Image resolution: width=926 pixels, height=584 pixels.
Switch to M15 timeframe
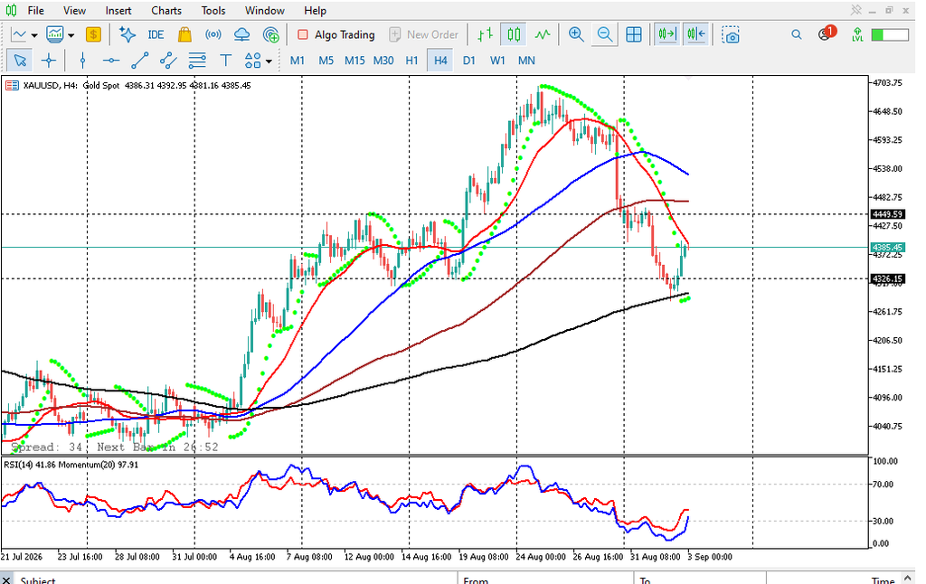click(354, 61)
